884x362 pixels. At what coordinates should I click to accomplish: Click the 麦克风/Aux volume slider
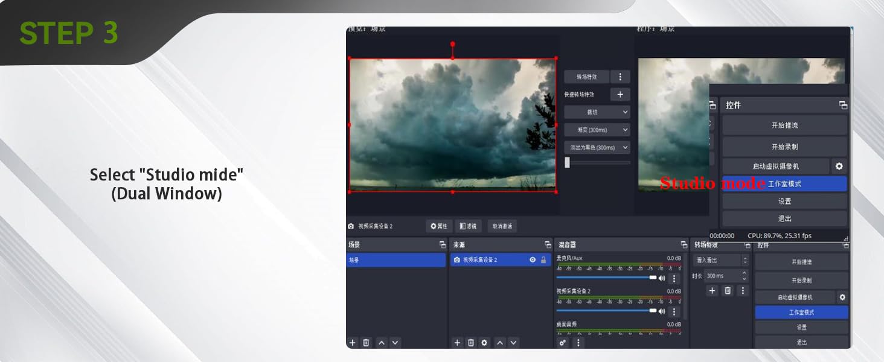[606, 278]
